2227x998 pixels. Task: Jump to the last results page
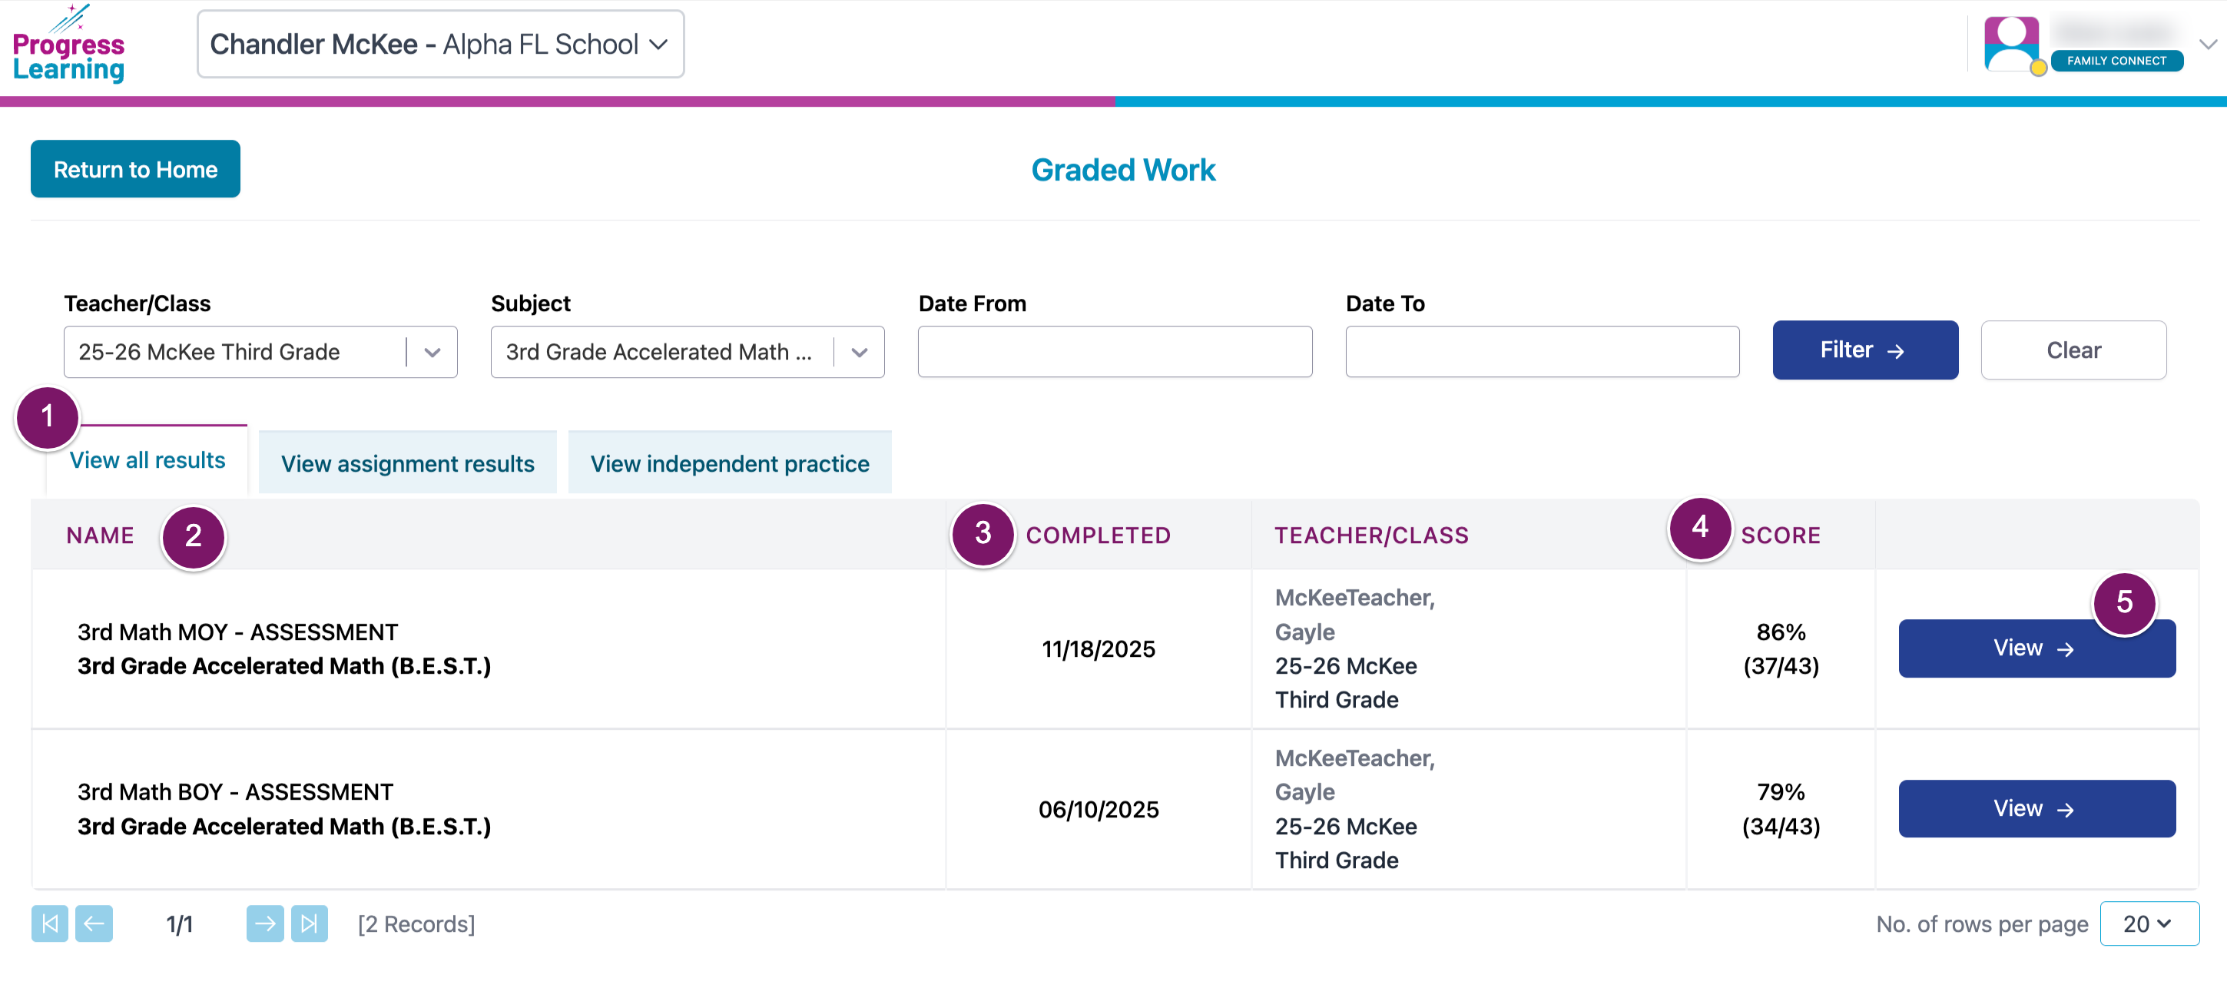pyautogui.click(x=309, y=923)
